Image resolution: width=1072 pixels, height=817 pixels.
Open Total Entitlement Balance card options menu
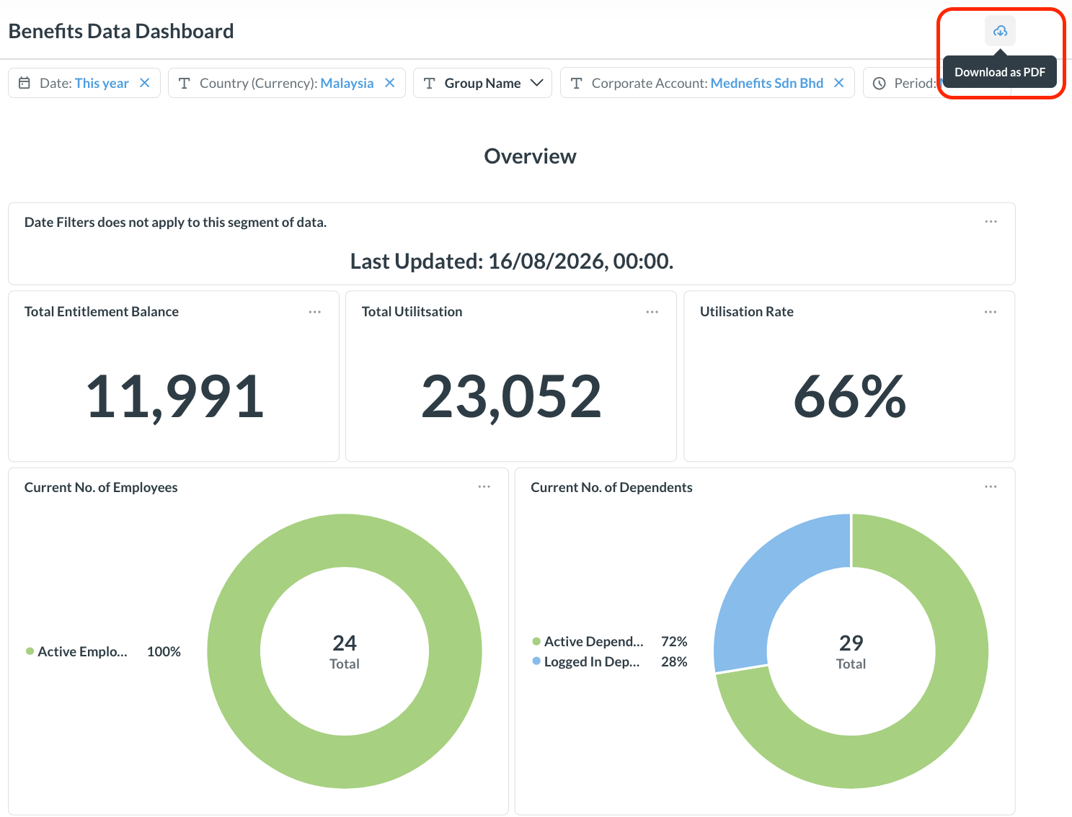point(315,312)
